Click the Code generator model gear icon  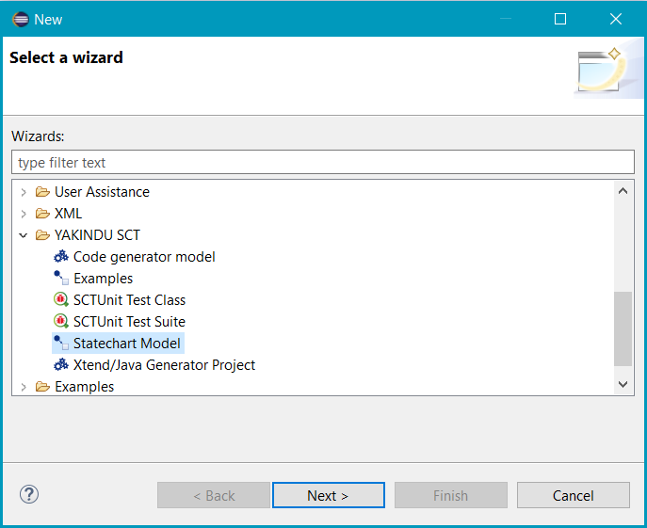coord(61,257)
